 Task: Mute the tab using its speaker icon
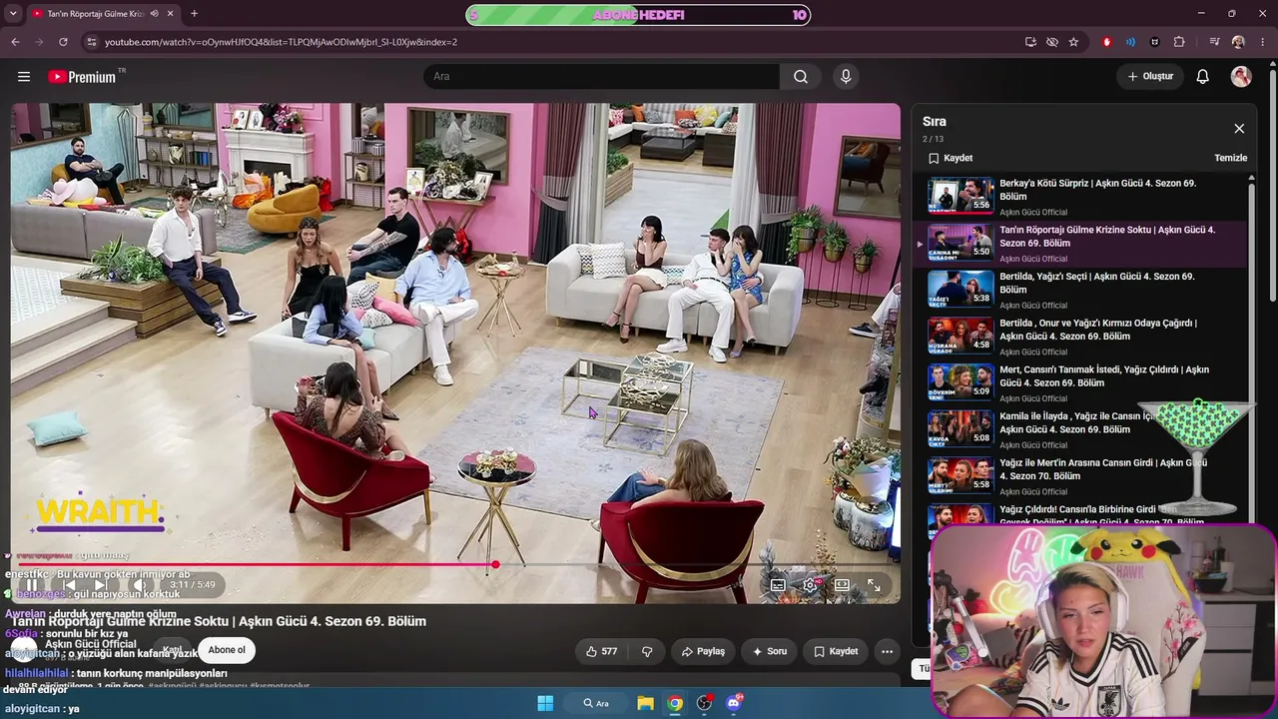pos(154,14)
